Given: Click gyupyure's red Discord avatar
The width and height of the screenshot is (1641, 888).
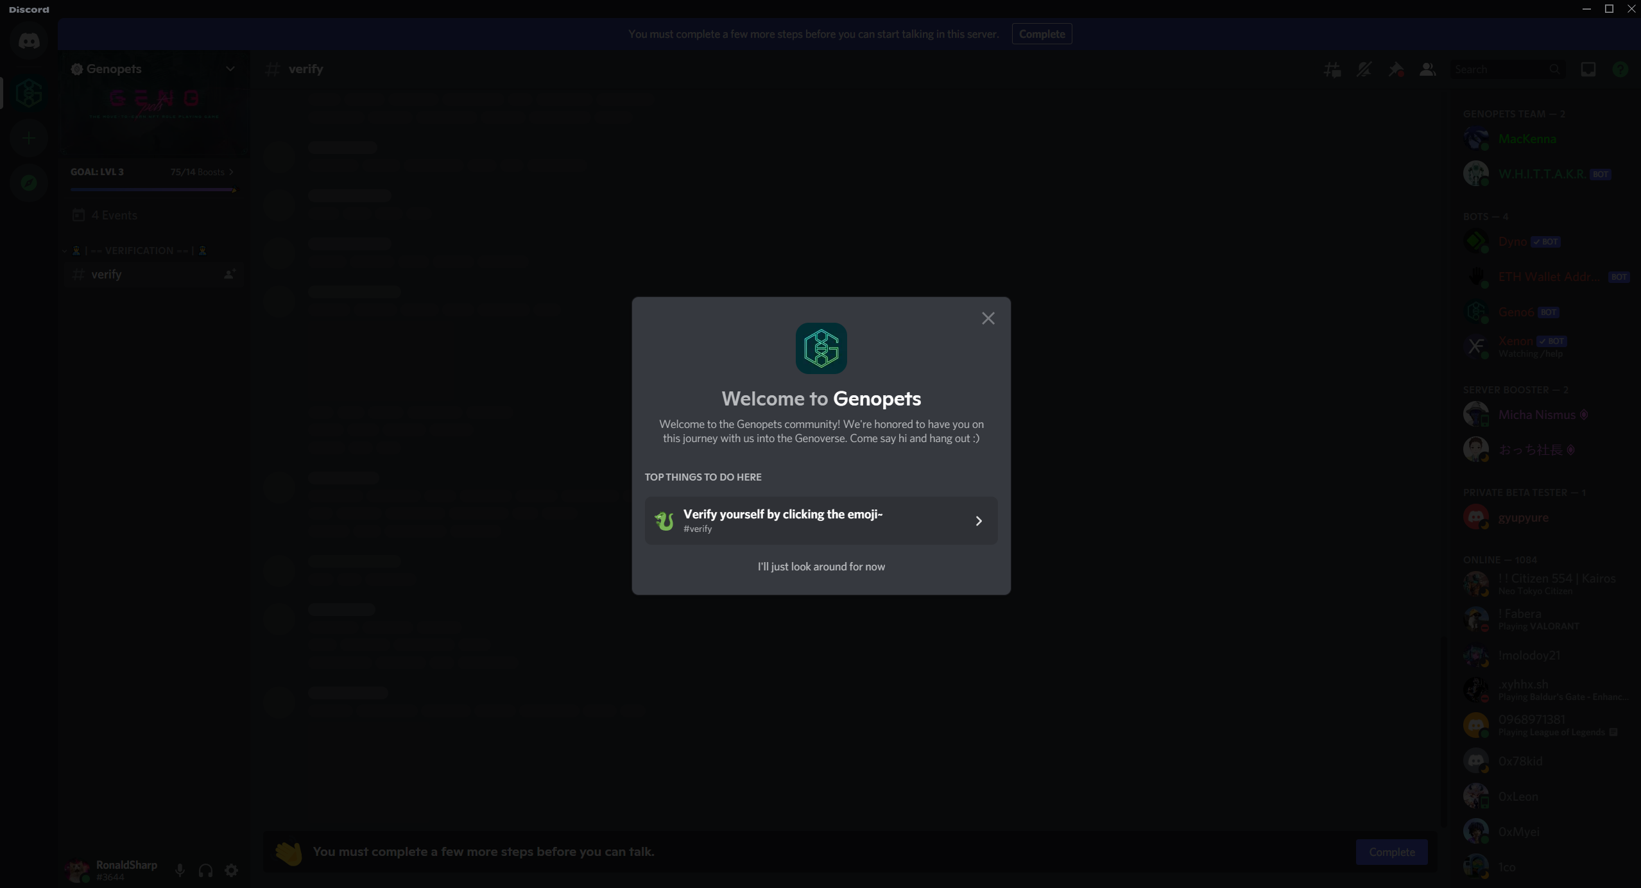Looking at the screenshot, I should click(x=1475, y=517).
